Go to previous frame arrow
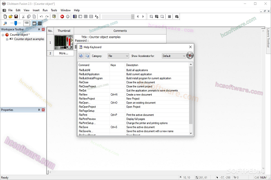Image resolution: width=271 pixels, height=180 pixels. coord(138,16)
